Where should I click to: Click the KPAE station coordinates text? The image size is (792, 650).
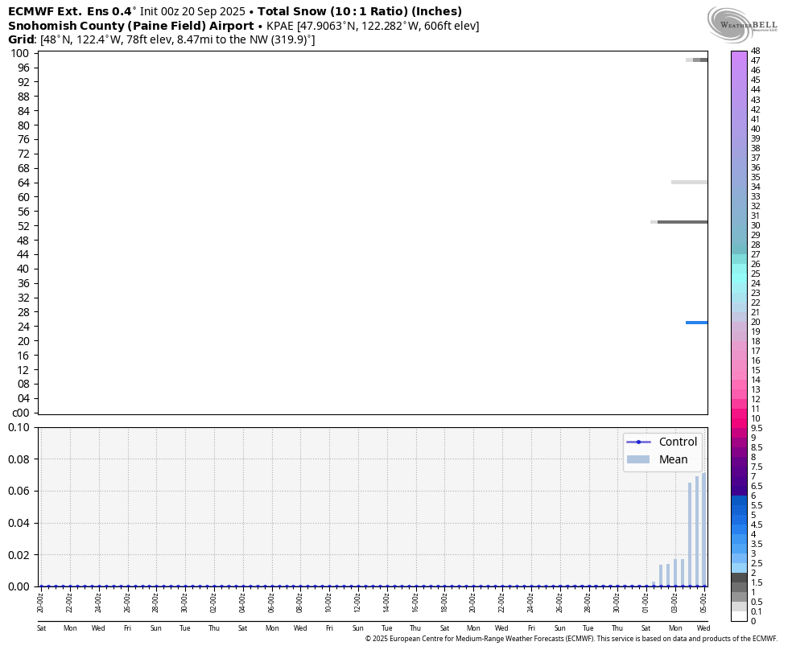coord(373,26)
